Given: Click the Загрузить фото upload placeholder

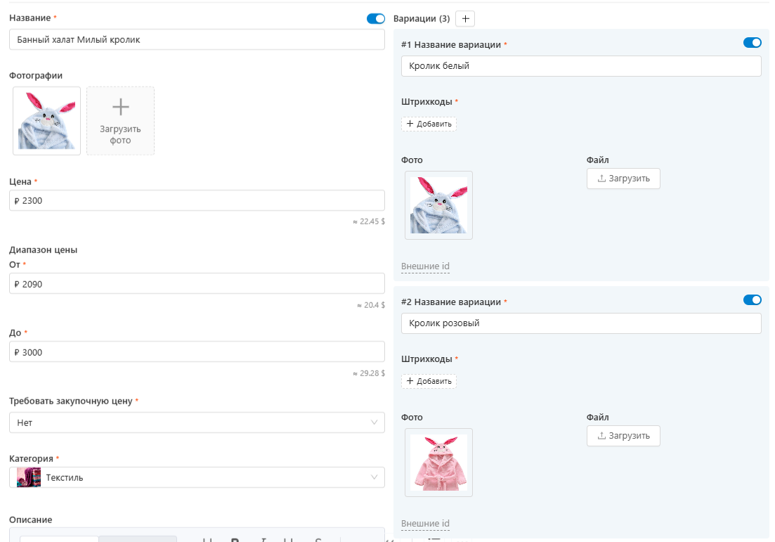Looking at the screenshot, I should click(120, 120).
